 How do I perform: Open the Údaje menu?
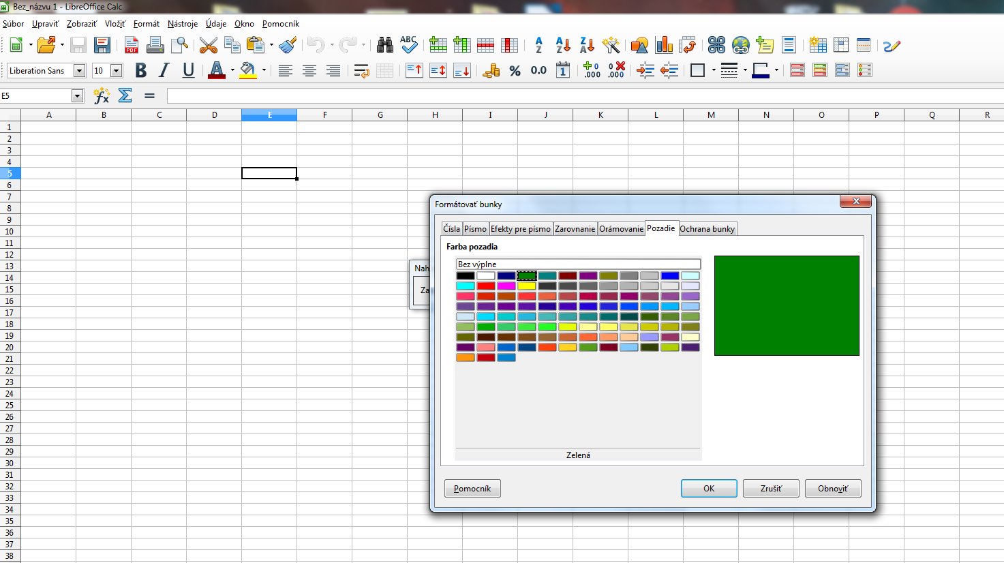(216, 23)
